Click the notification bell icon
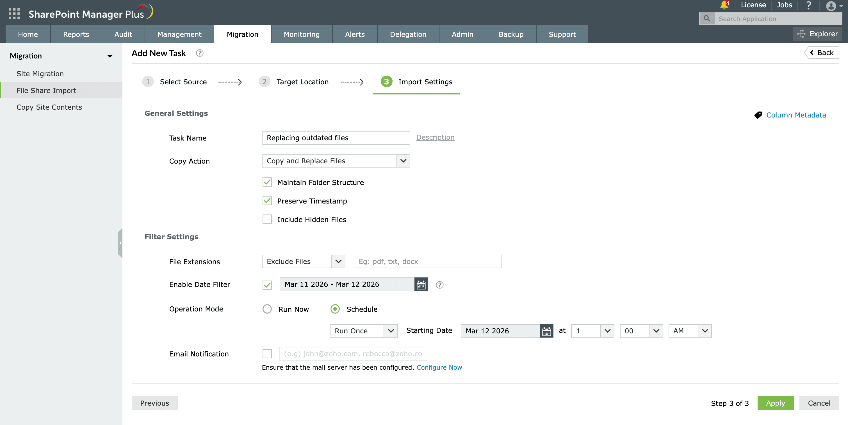This screenshot has width=848, height=425. tap(724, 5)
